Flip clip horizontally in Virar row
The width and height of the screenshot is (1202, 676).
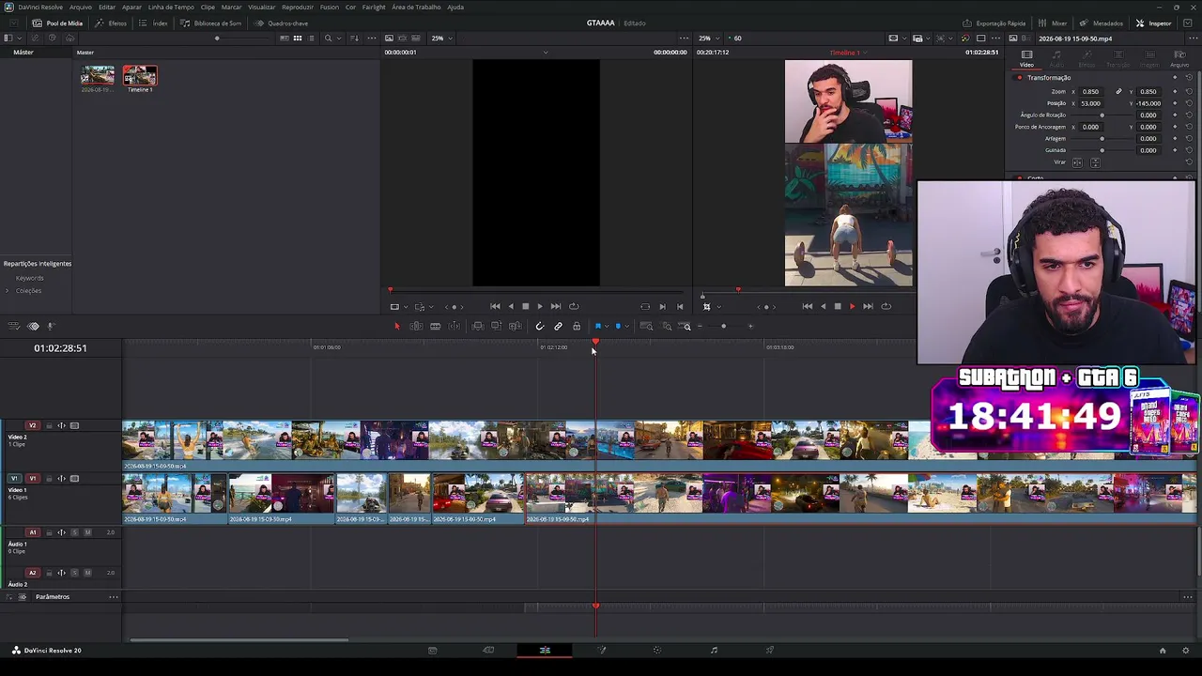(x=1077, y=162)
